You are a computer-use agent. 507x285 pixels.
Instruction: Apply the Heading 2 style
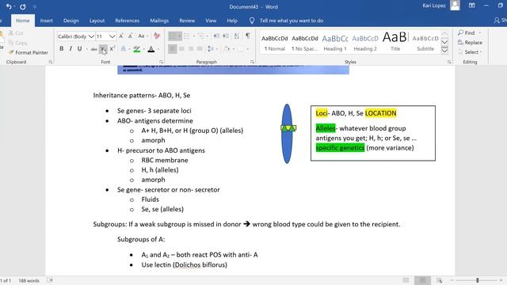pos(365,43)
